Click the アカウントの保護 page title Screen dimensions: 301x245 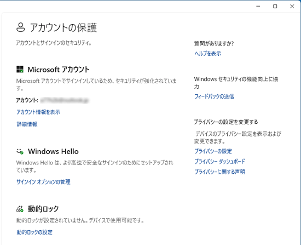[63, 27]
